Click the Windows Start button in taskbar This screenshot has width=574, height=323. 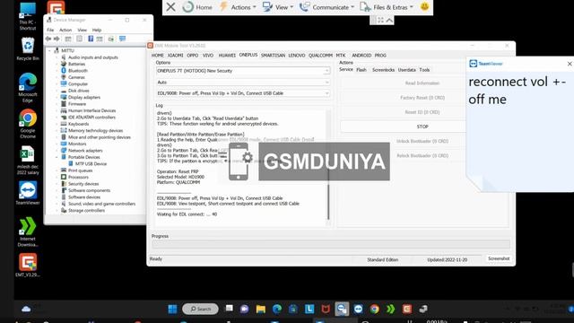click(x=172, y=309)
